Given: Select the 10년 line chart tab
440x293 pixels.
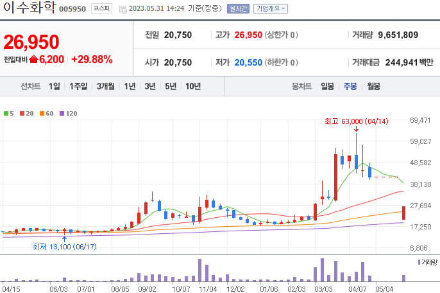Looking at the screenshot, I should 193,86.
